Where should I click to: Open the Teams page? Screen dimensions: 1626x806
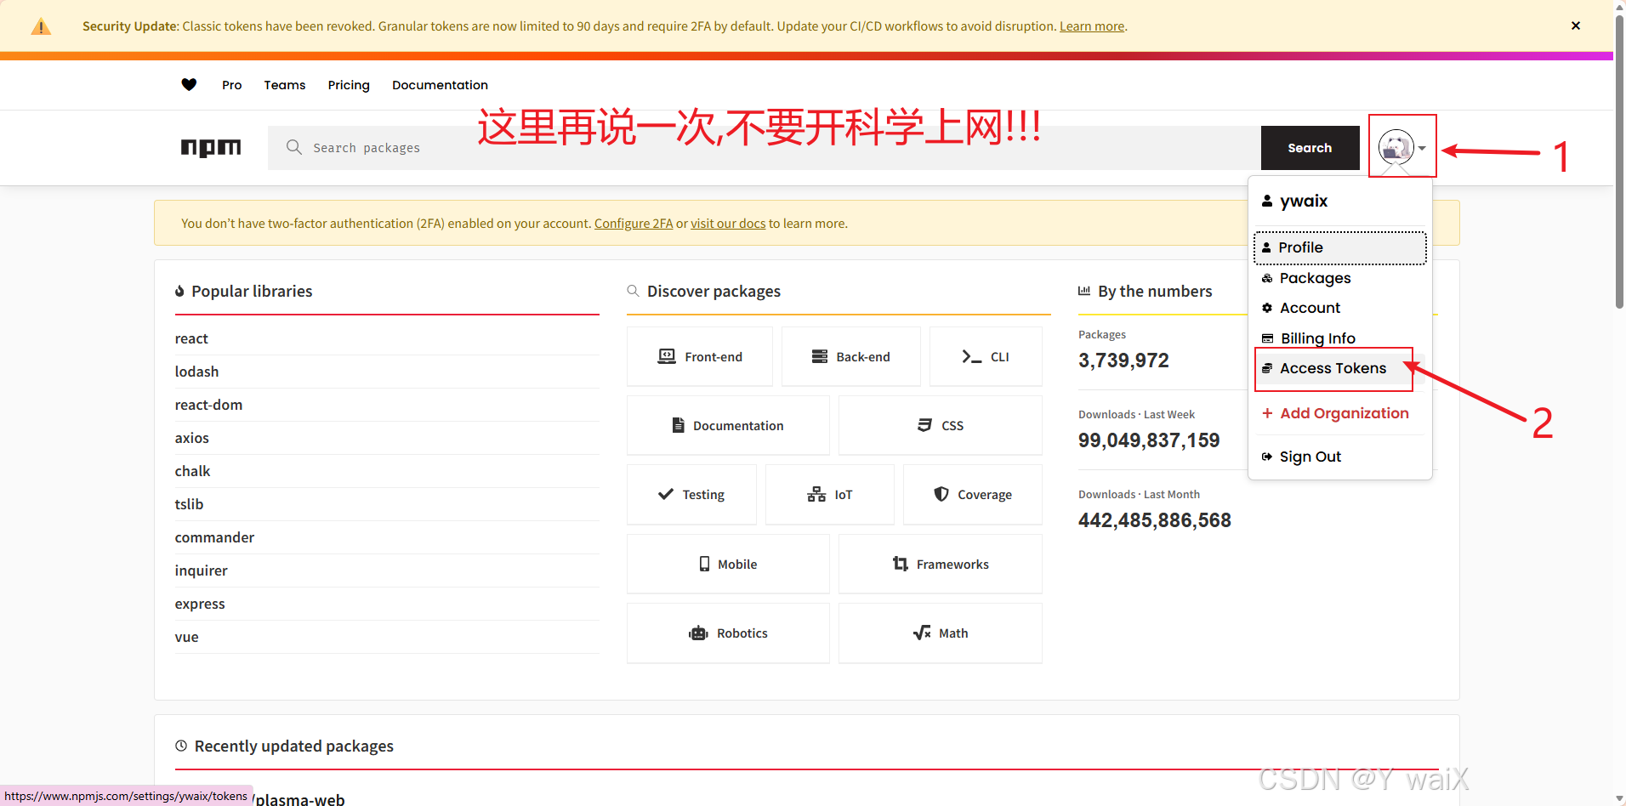point(285,85)
